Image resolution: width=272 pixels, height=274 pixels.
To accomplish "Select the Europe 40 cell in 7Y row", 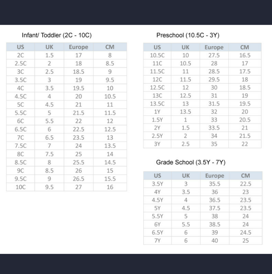I will click(x=214, y=241).
